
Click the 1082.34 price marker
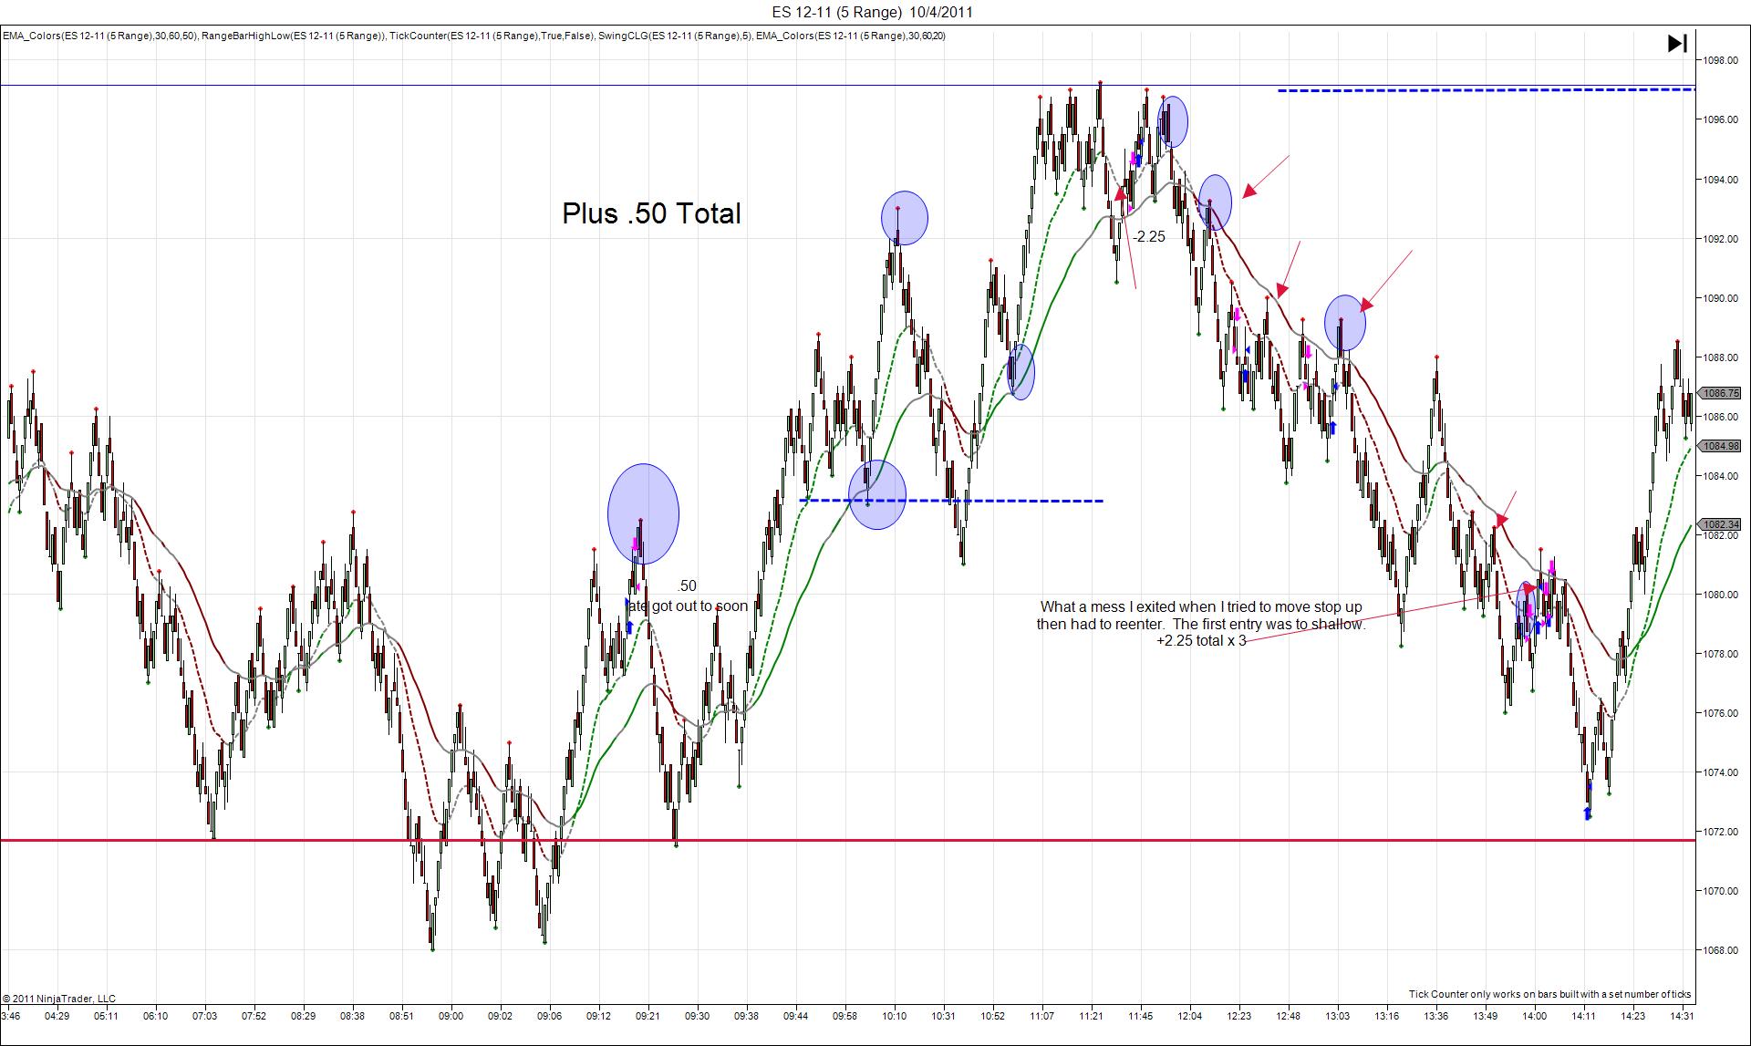tap(1721, 524)
